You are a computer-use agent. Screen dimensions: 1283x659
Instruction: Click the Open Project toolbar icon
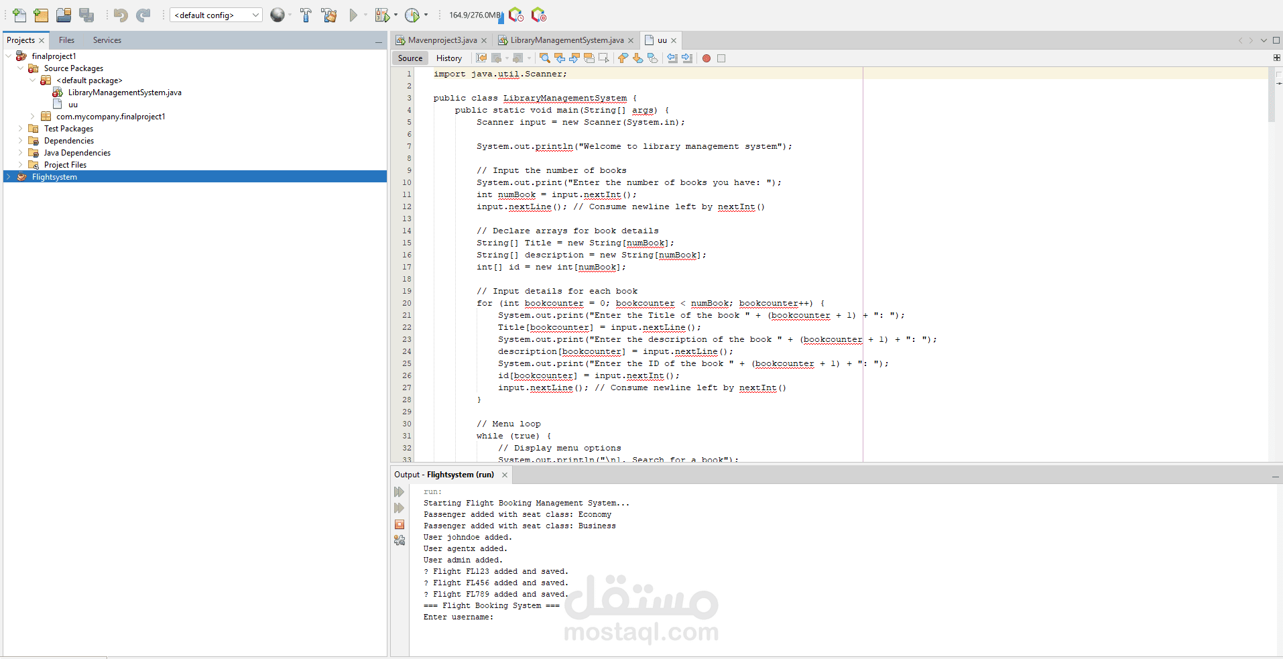click(x=64, y=15)
